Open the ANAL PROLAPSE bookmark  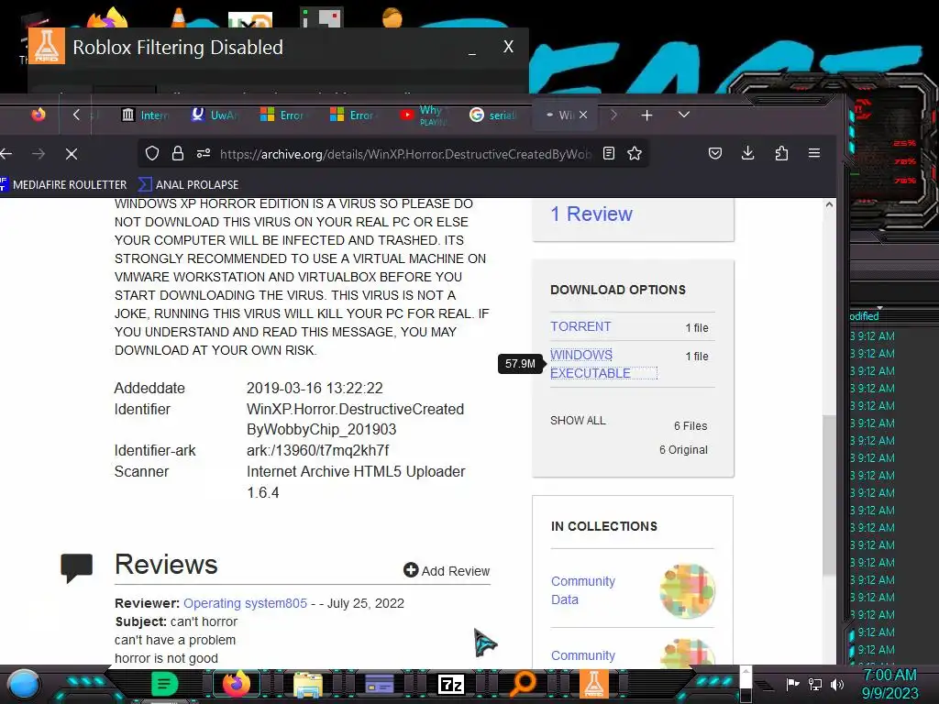[x=189, y=184]
